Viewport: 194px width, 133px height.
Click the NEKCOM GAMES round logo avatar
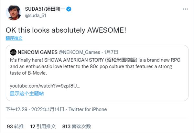13,52
